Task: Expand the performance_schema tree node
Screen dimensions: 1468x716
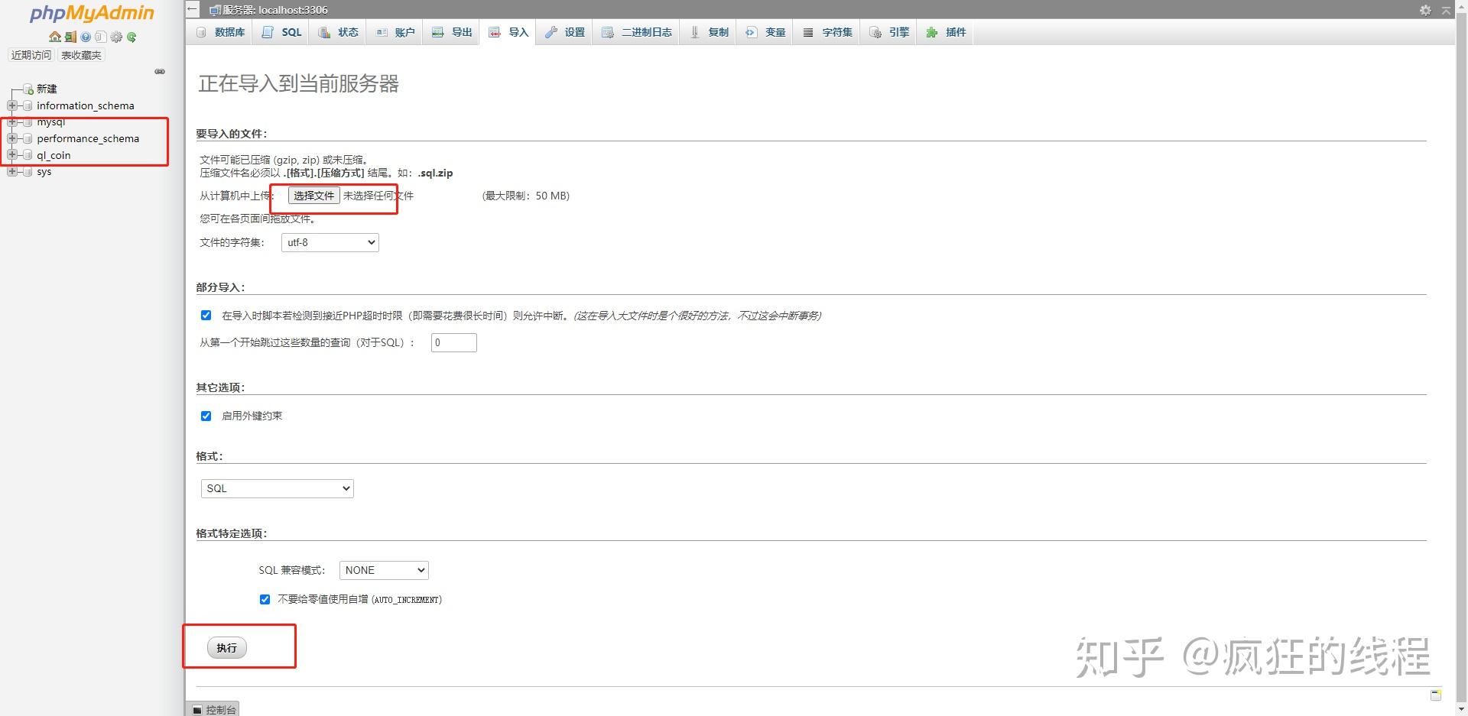Action: 12,138
